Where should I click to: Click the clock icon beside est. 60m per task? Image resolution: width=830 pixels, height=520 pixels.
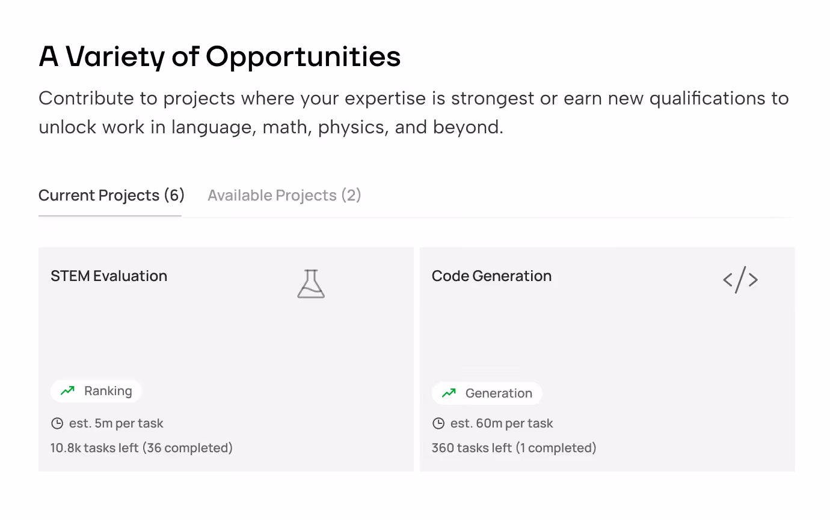pos(438,423)
